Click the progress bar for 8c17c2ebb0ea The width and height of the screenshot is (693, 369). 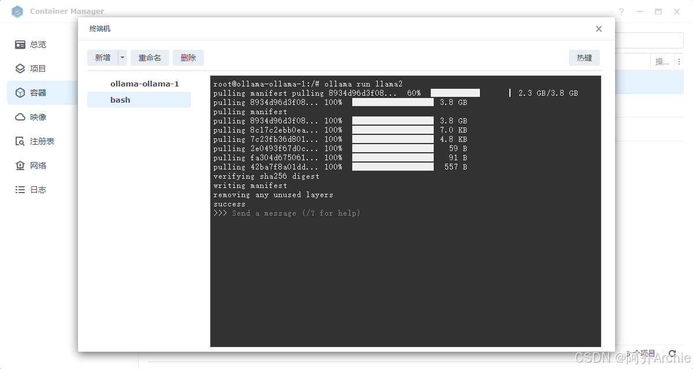click(393, 130)
